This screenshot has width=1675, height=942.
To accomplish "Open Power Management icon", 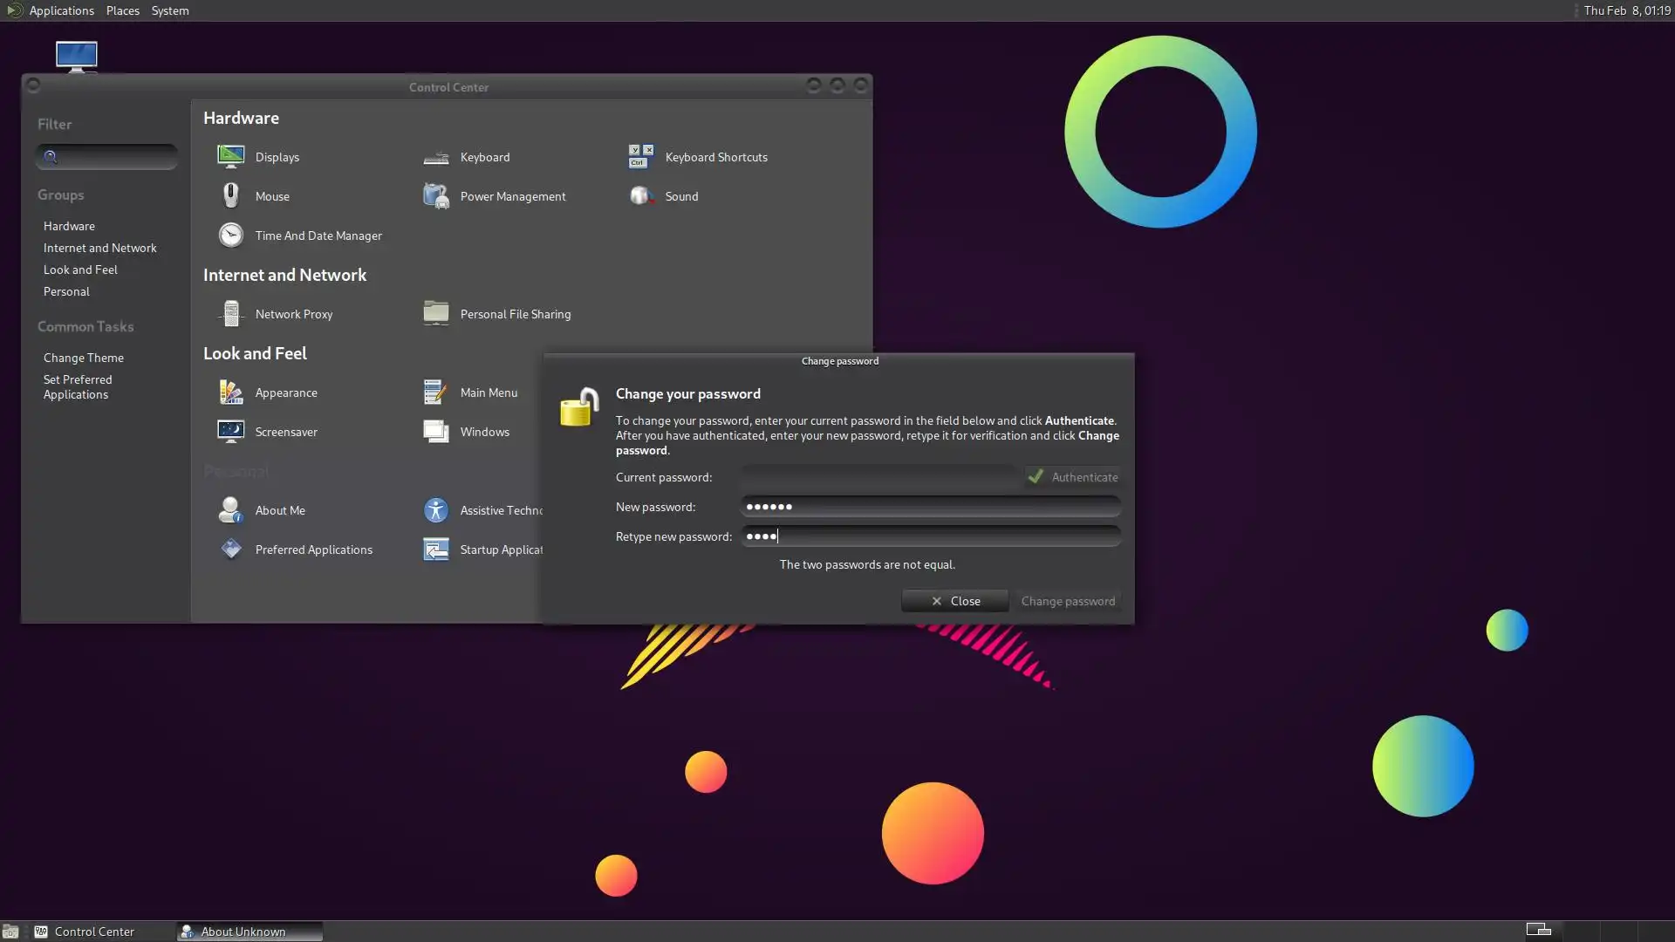I will [x=436, y=196].
